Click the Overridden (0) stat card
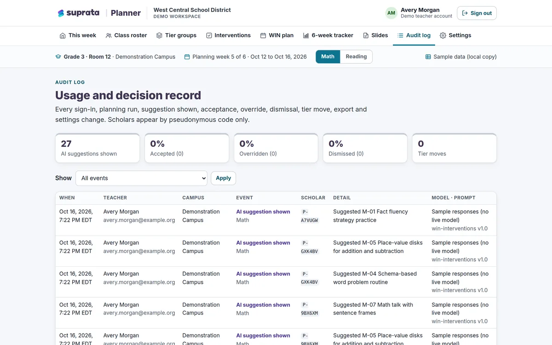552x345 pixels. [276, 148]
